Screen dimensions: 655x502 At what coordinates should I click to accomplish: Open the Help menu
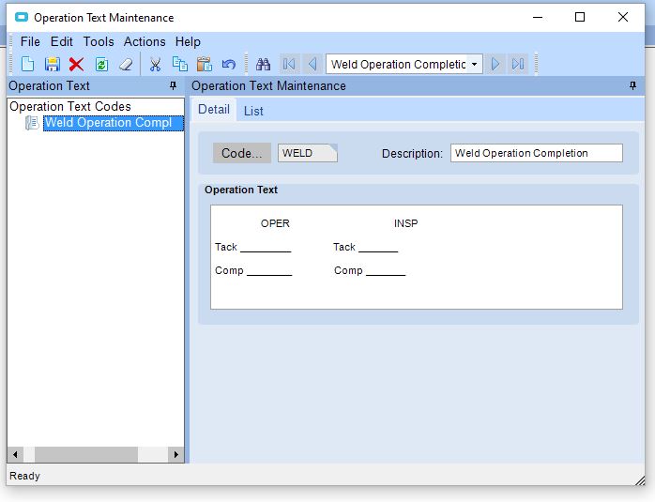click(x=188, y=42)
